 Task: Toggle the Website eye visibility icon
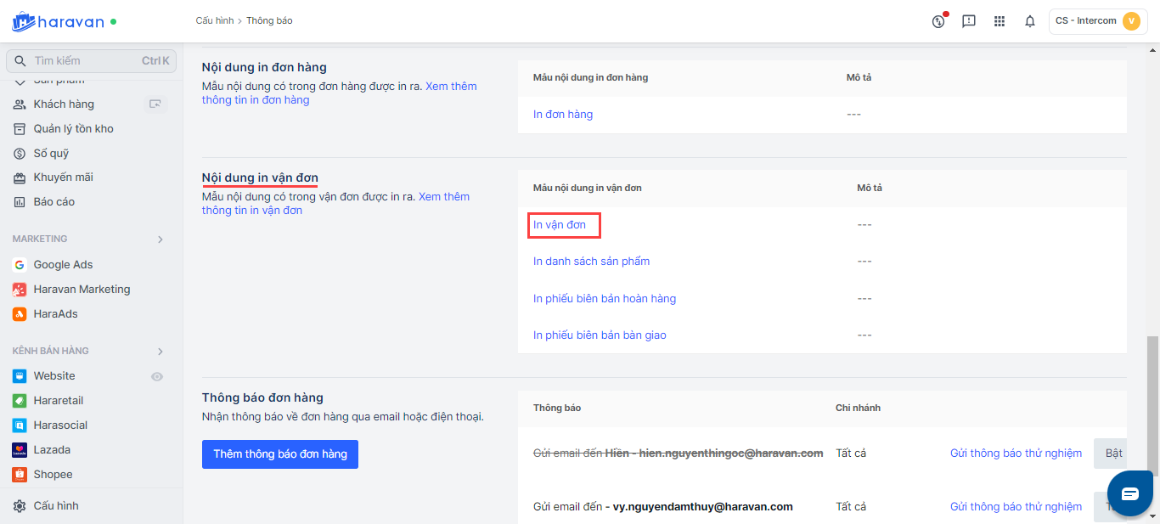point(156,376)
